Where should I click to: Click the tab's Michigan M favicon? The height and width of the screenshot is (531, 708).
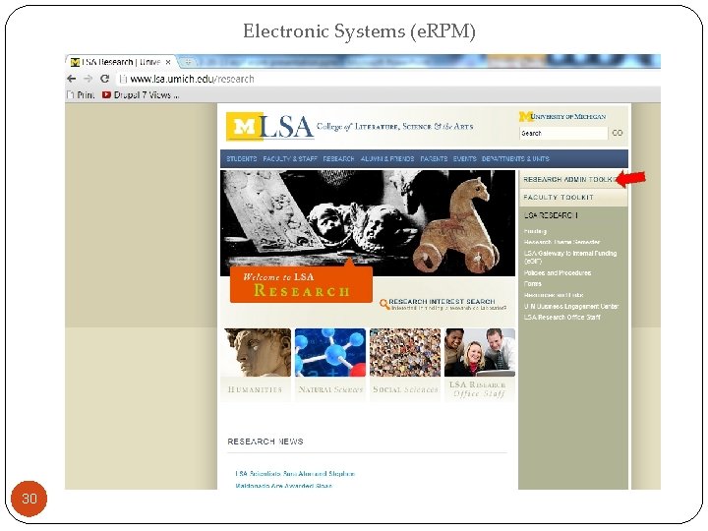coord(75,62)
